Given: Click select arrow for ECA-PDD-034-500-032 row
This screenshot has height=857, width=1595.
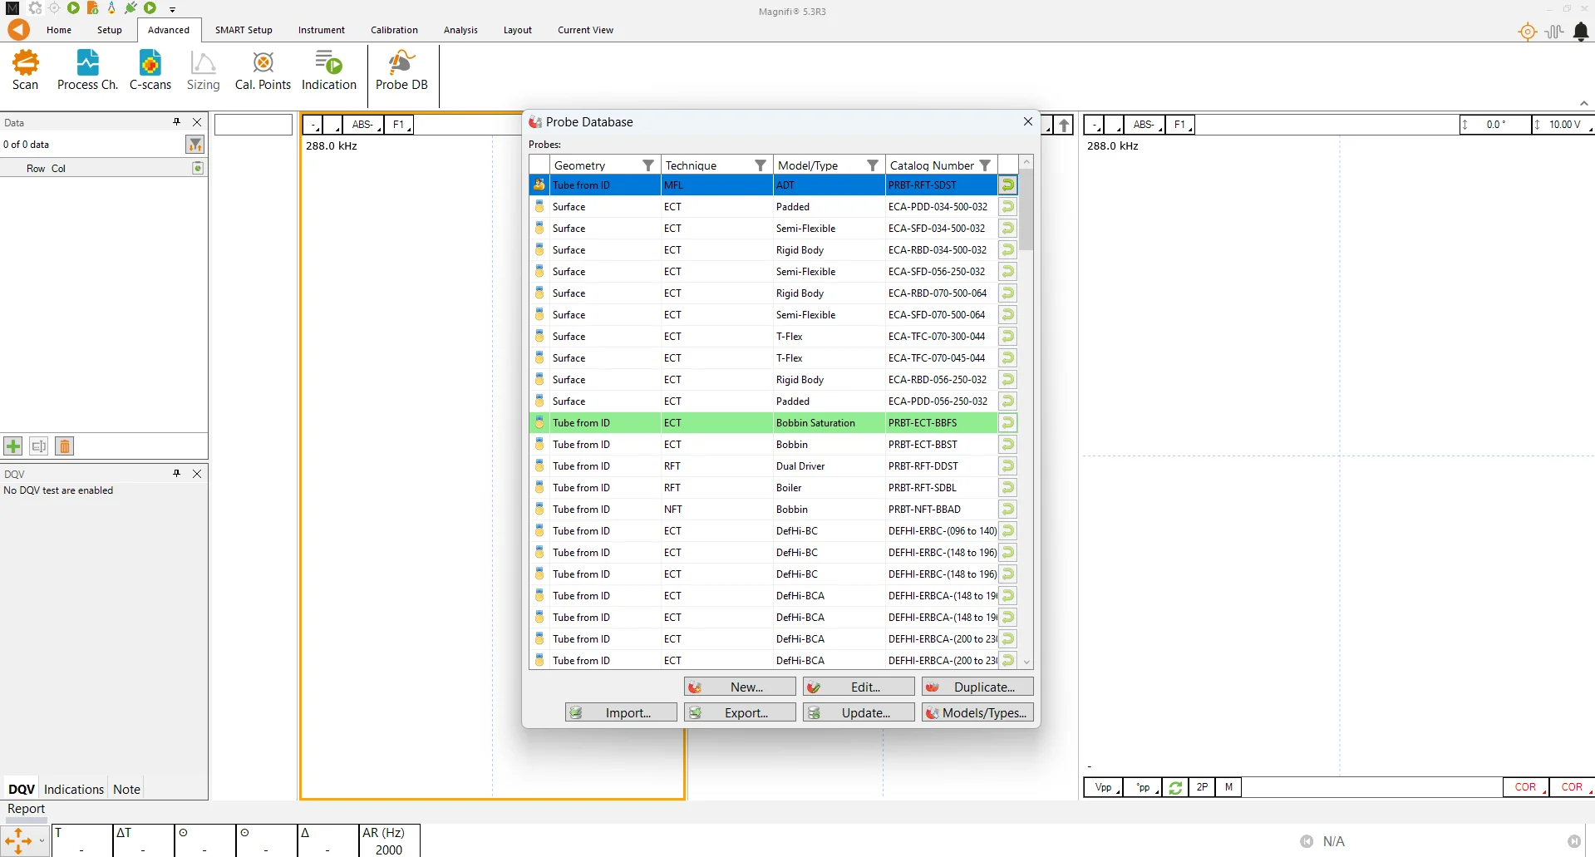Looking at the screenshot, I should tap(1007, 206).
